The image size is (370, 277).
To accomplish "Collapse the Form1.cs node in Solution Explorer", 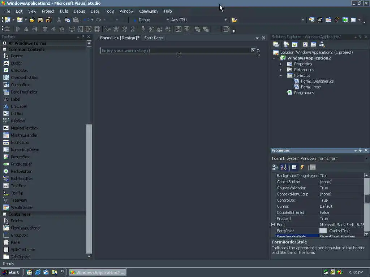I will coord(280,76).
